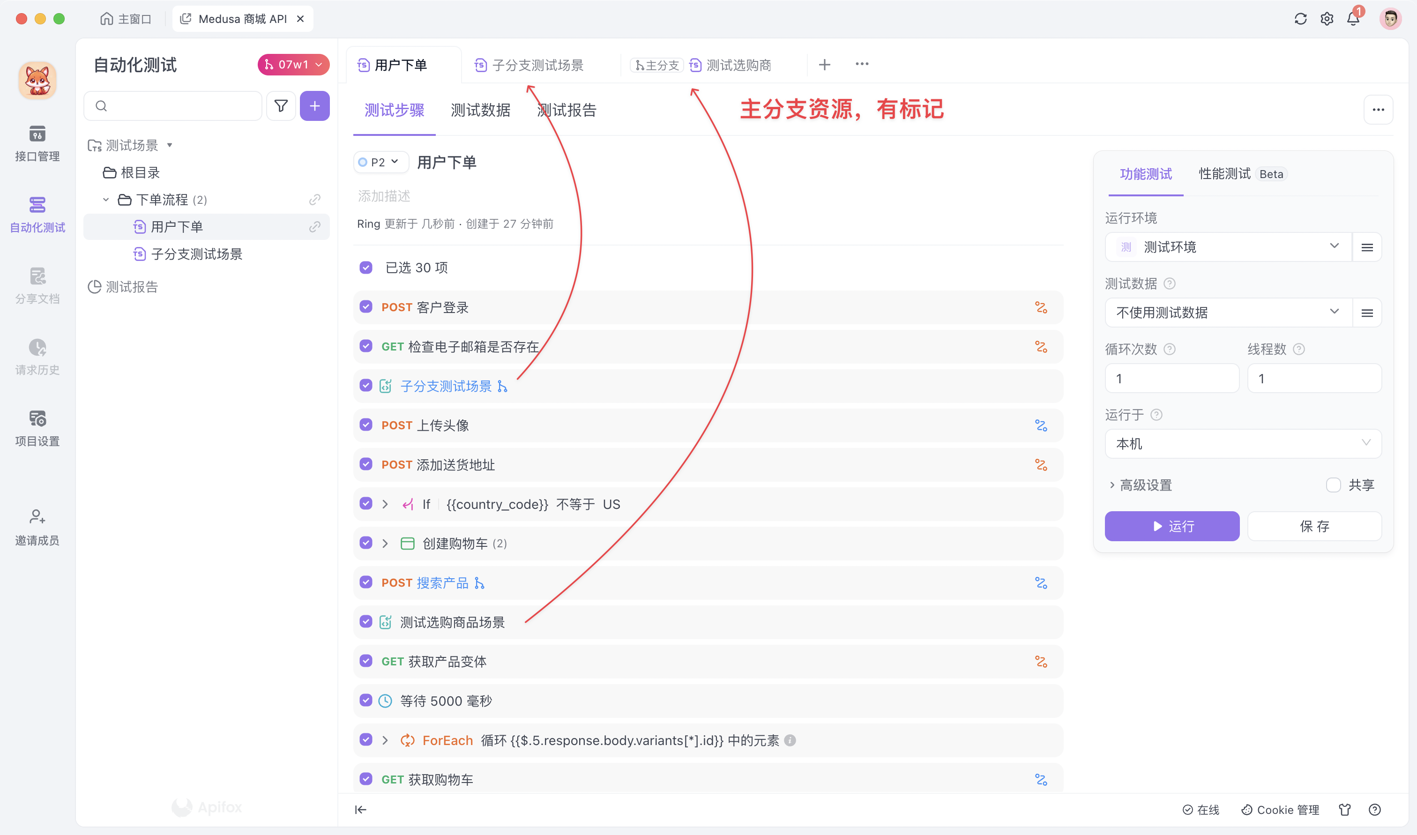Open the 分享文档 sidebar panel
Viewport: 1417px width, 835px height.
(x=37, y=284)
